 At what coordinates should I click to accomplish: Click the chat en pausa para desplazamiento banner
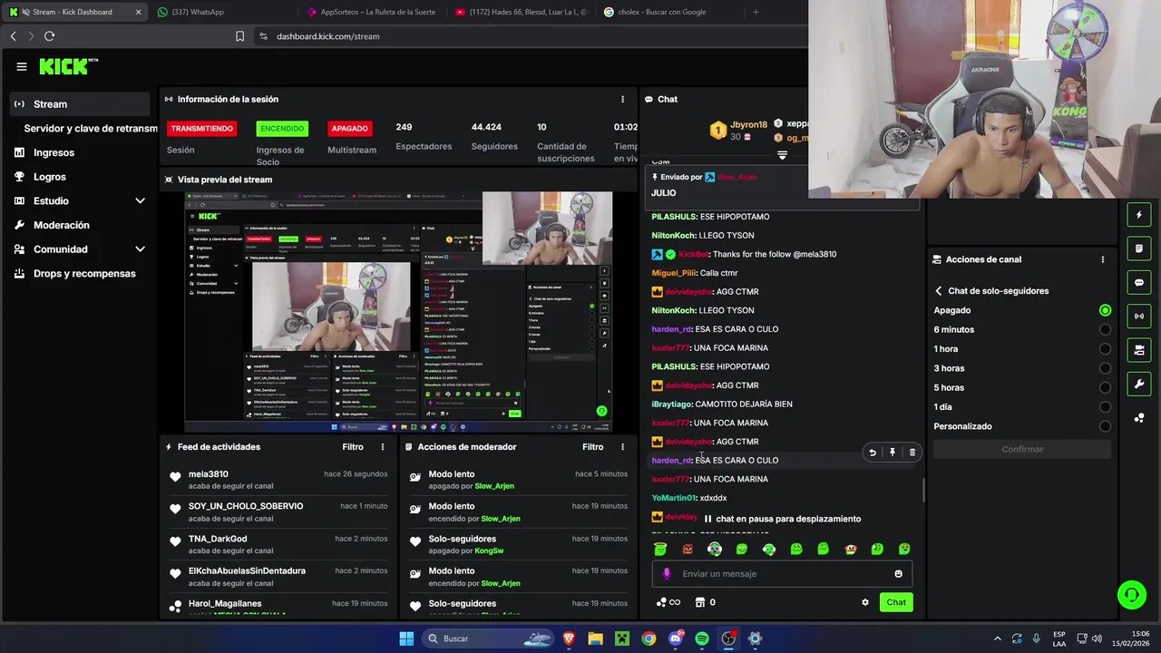(x=783, y=519)
